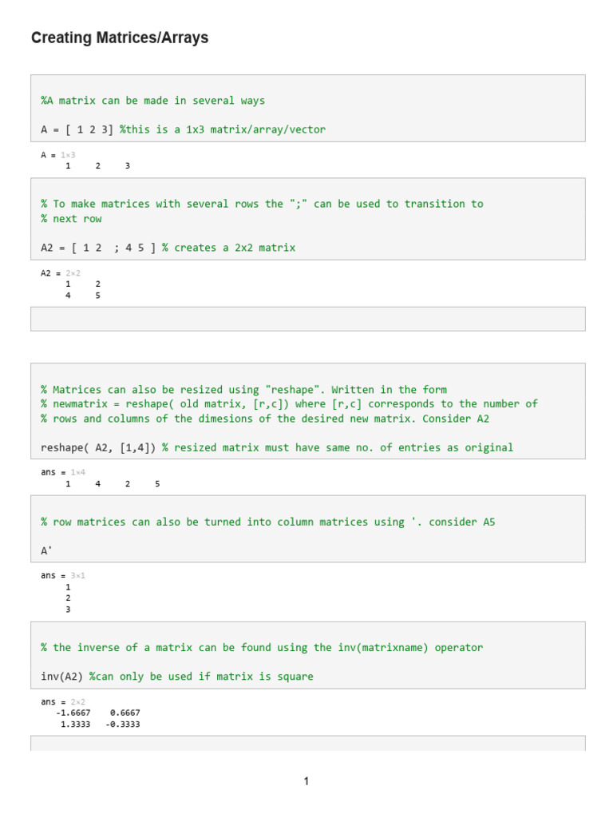Click the comment line starting "% newmatrix = reshape"

pyautogui.click(x=289, y=404)
